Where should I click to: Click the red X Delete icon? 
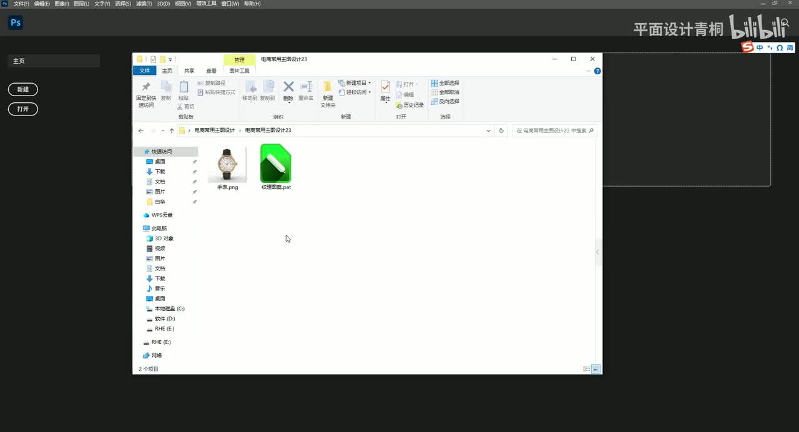288,86
